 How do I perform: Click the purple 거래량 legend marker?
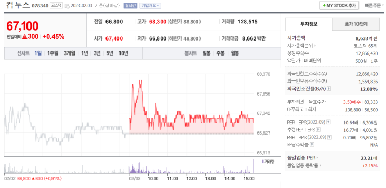263,162
